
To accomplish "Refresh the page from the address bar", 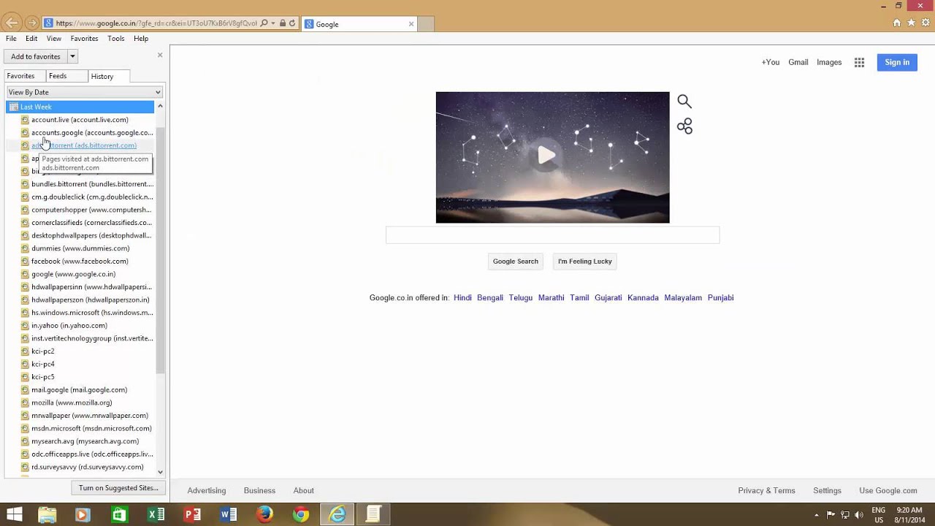I will pos(292,23).
